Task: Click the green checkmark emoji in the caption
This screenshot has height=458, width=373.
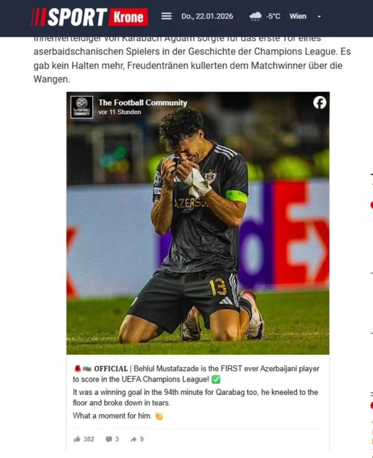Action: click(x=216, y=380)
